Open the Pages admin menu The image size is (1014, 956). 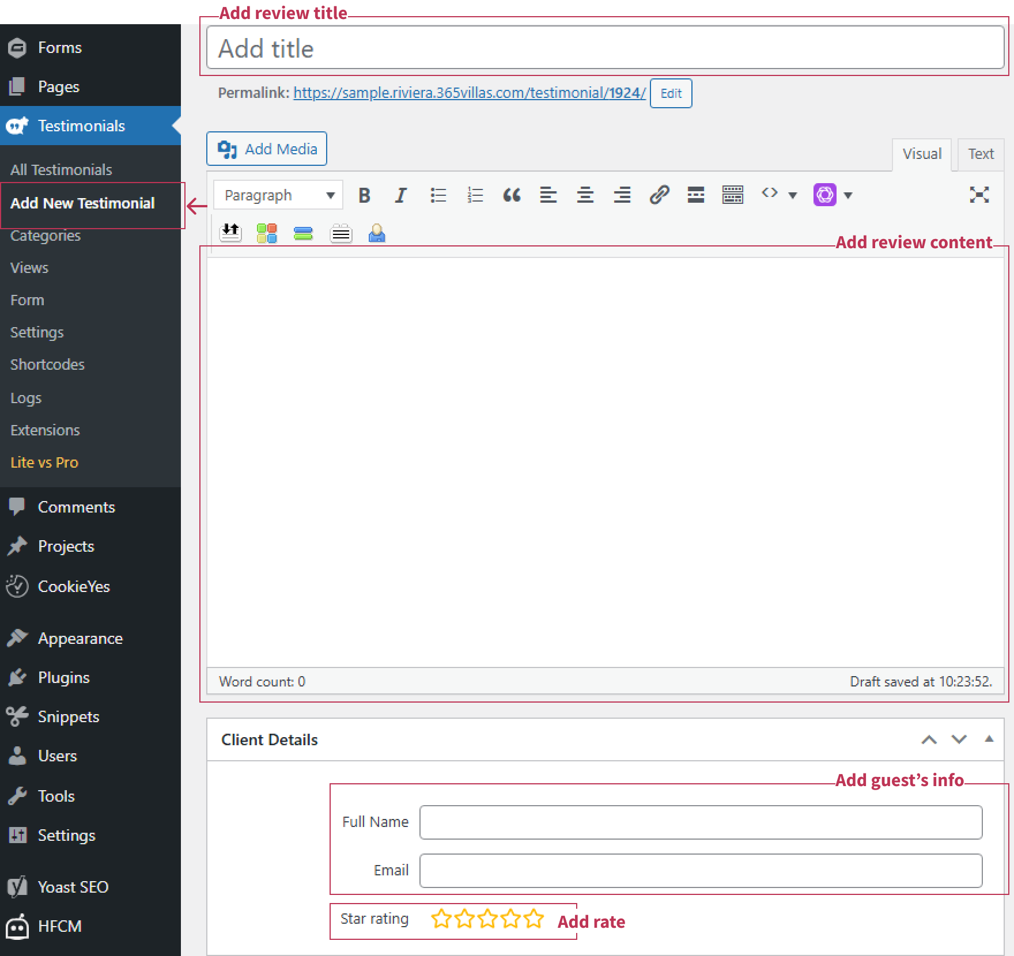pyautogui.click(x=90, y=86)
